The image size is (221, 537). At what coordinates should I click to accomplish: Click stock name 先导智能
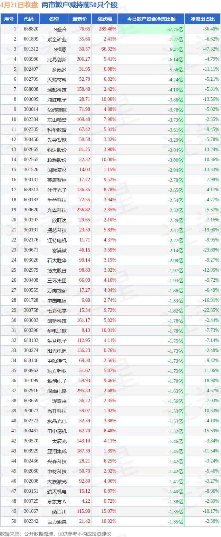(x=57, y=140)
